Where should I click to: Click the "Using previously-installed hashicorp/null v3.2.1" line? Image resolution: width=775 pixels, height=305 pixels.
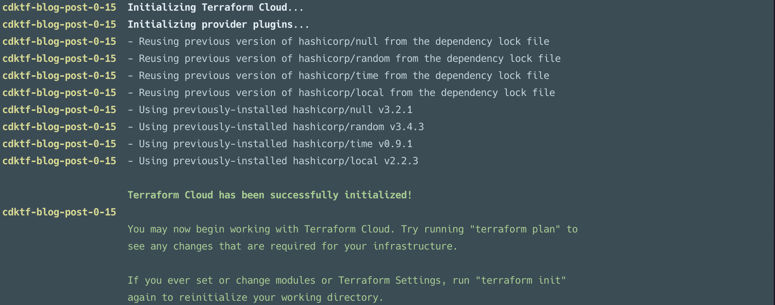click(270, 110)
